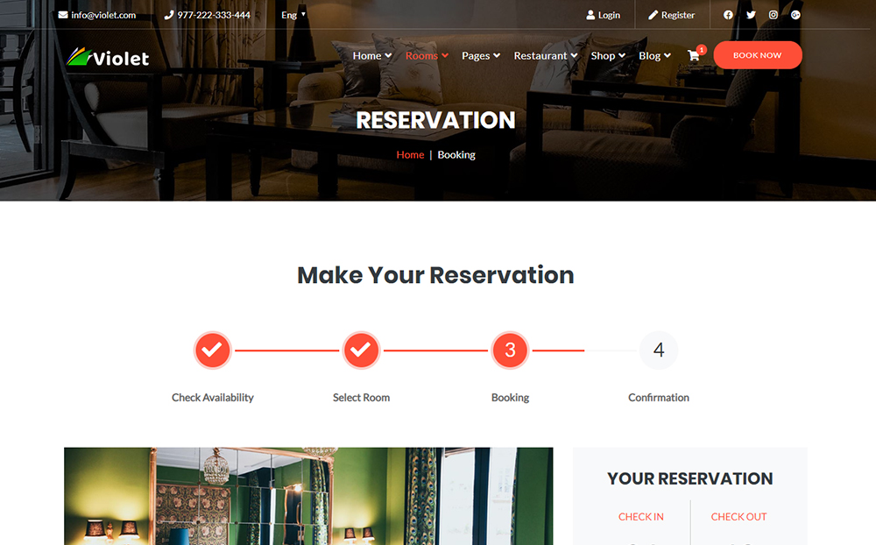Screen dimensions: 876x545
Task: Open the Twitter social icon
Action: (x=751, y=15)
